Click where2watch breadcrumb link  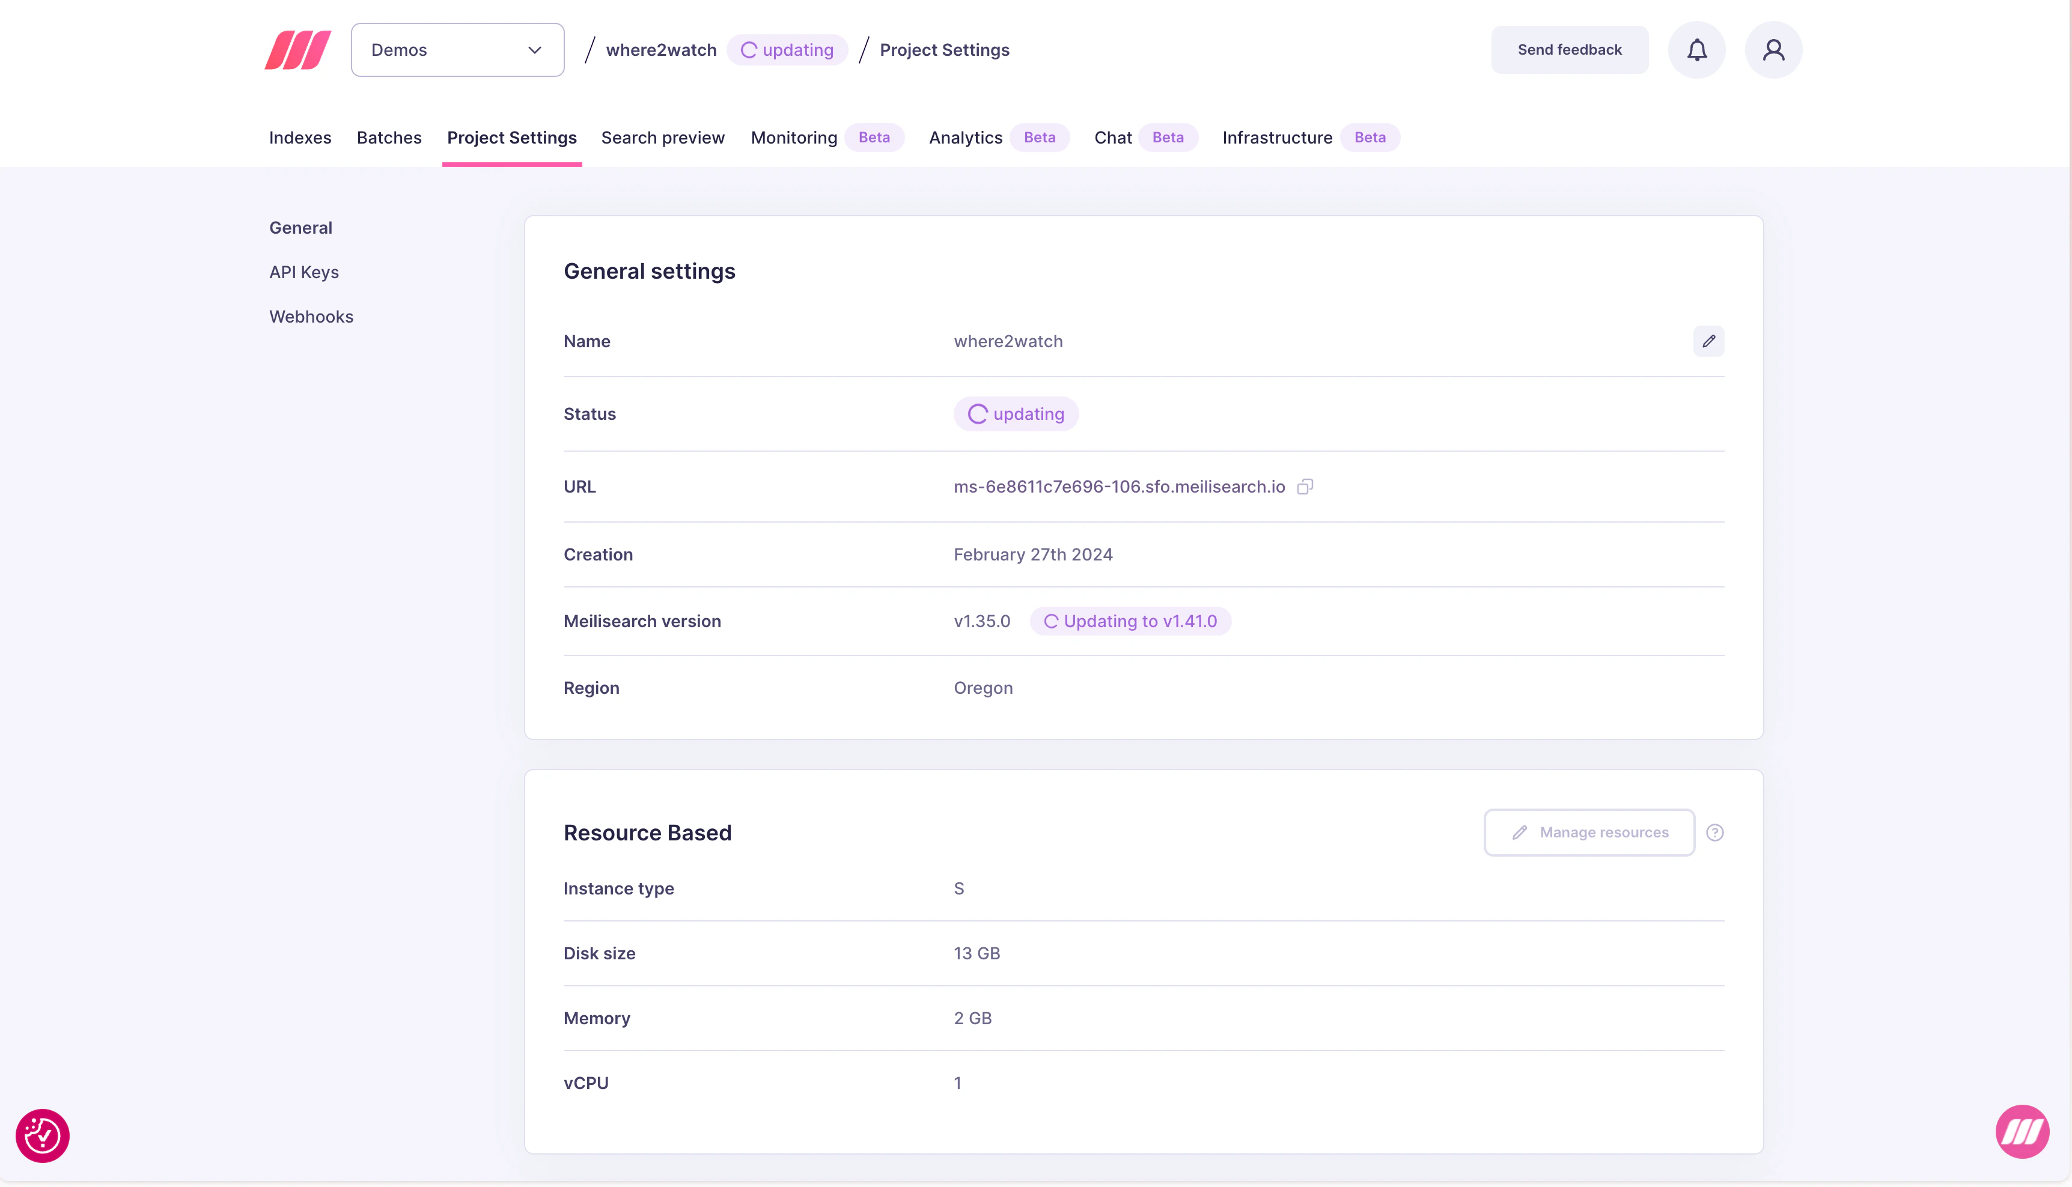coord(660,50)
